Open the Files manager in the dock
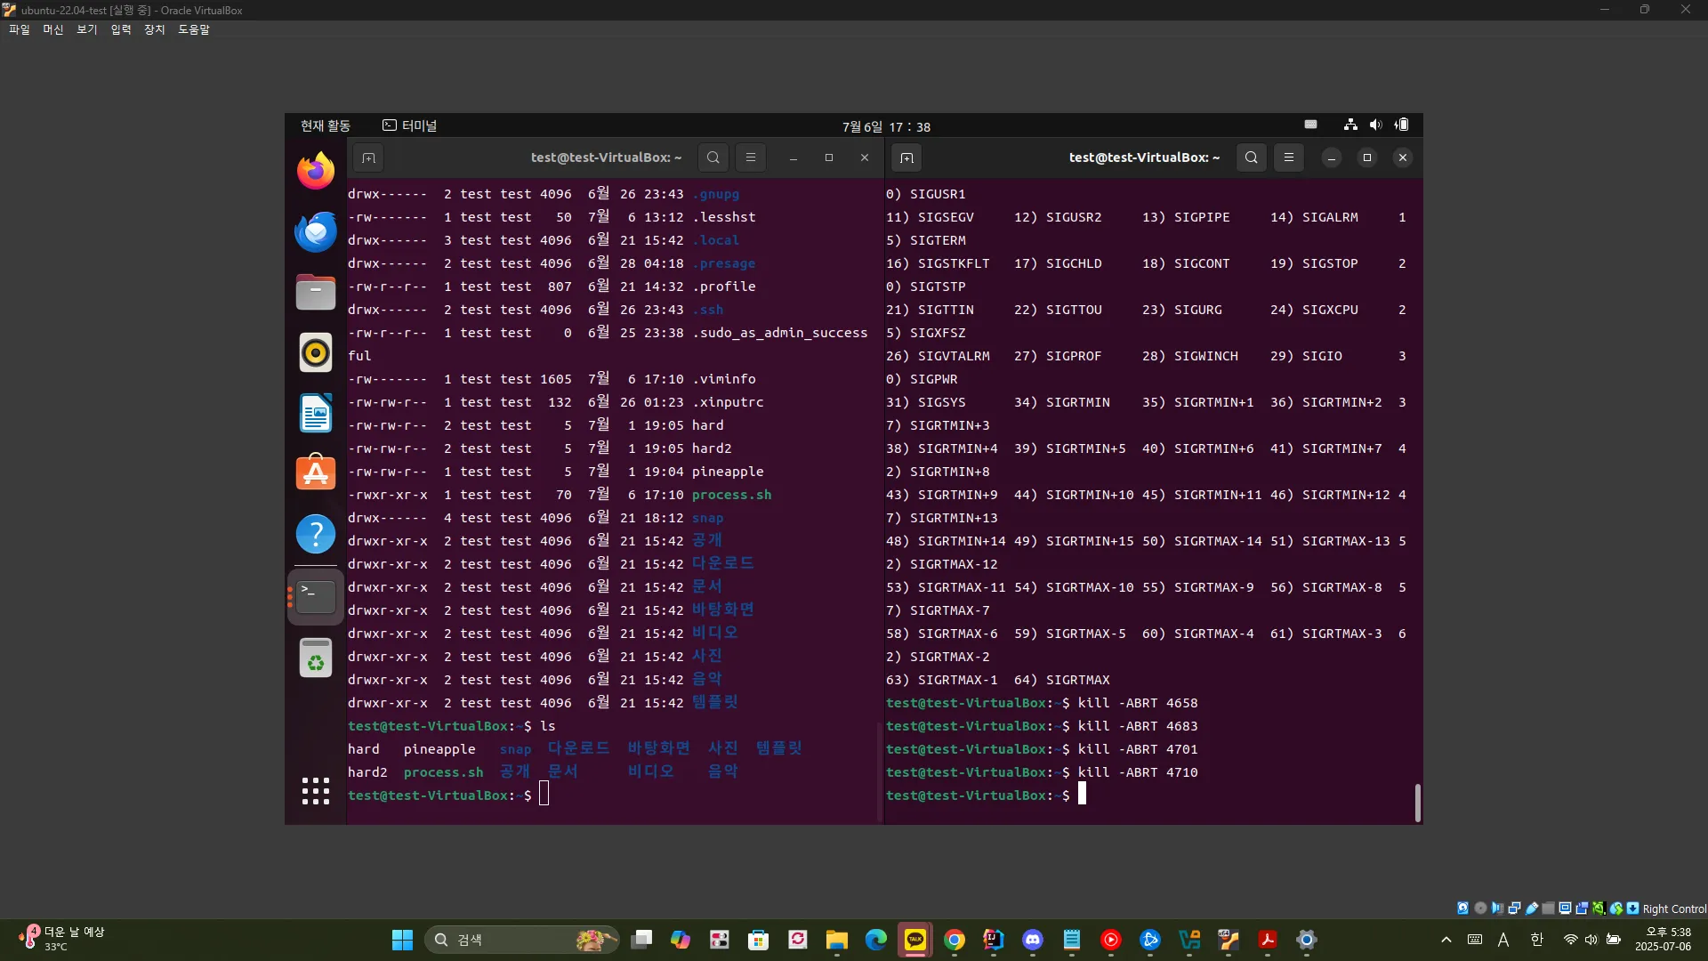 tap(316, 292)
